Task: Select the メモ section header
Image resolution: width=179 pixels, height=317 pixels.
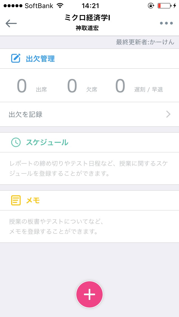Action: point(33,200)
